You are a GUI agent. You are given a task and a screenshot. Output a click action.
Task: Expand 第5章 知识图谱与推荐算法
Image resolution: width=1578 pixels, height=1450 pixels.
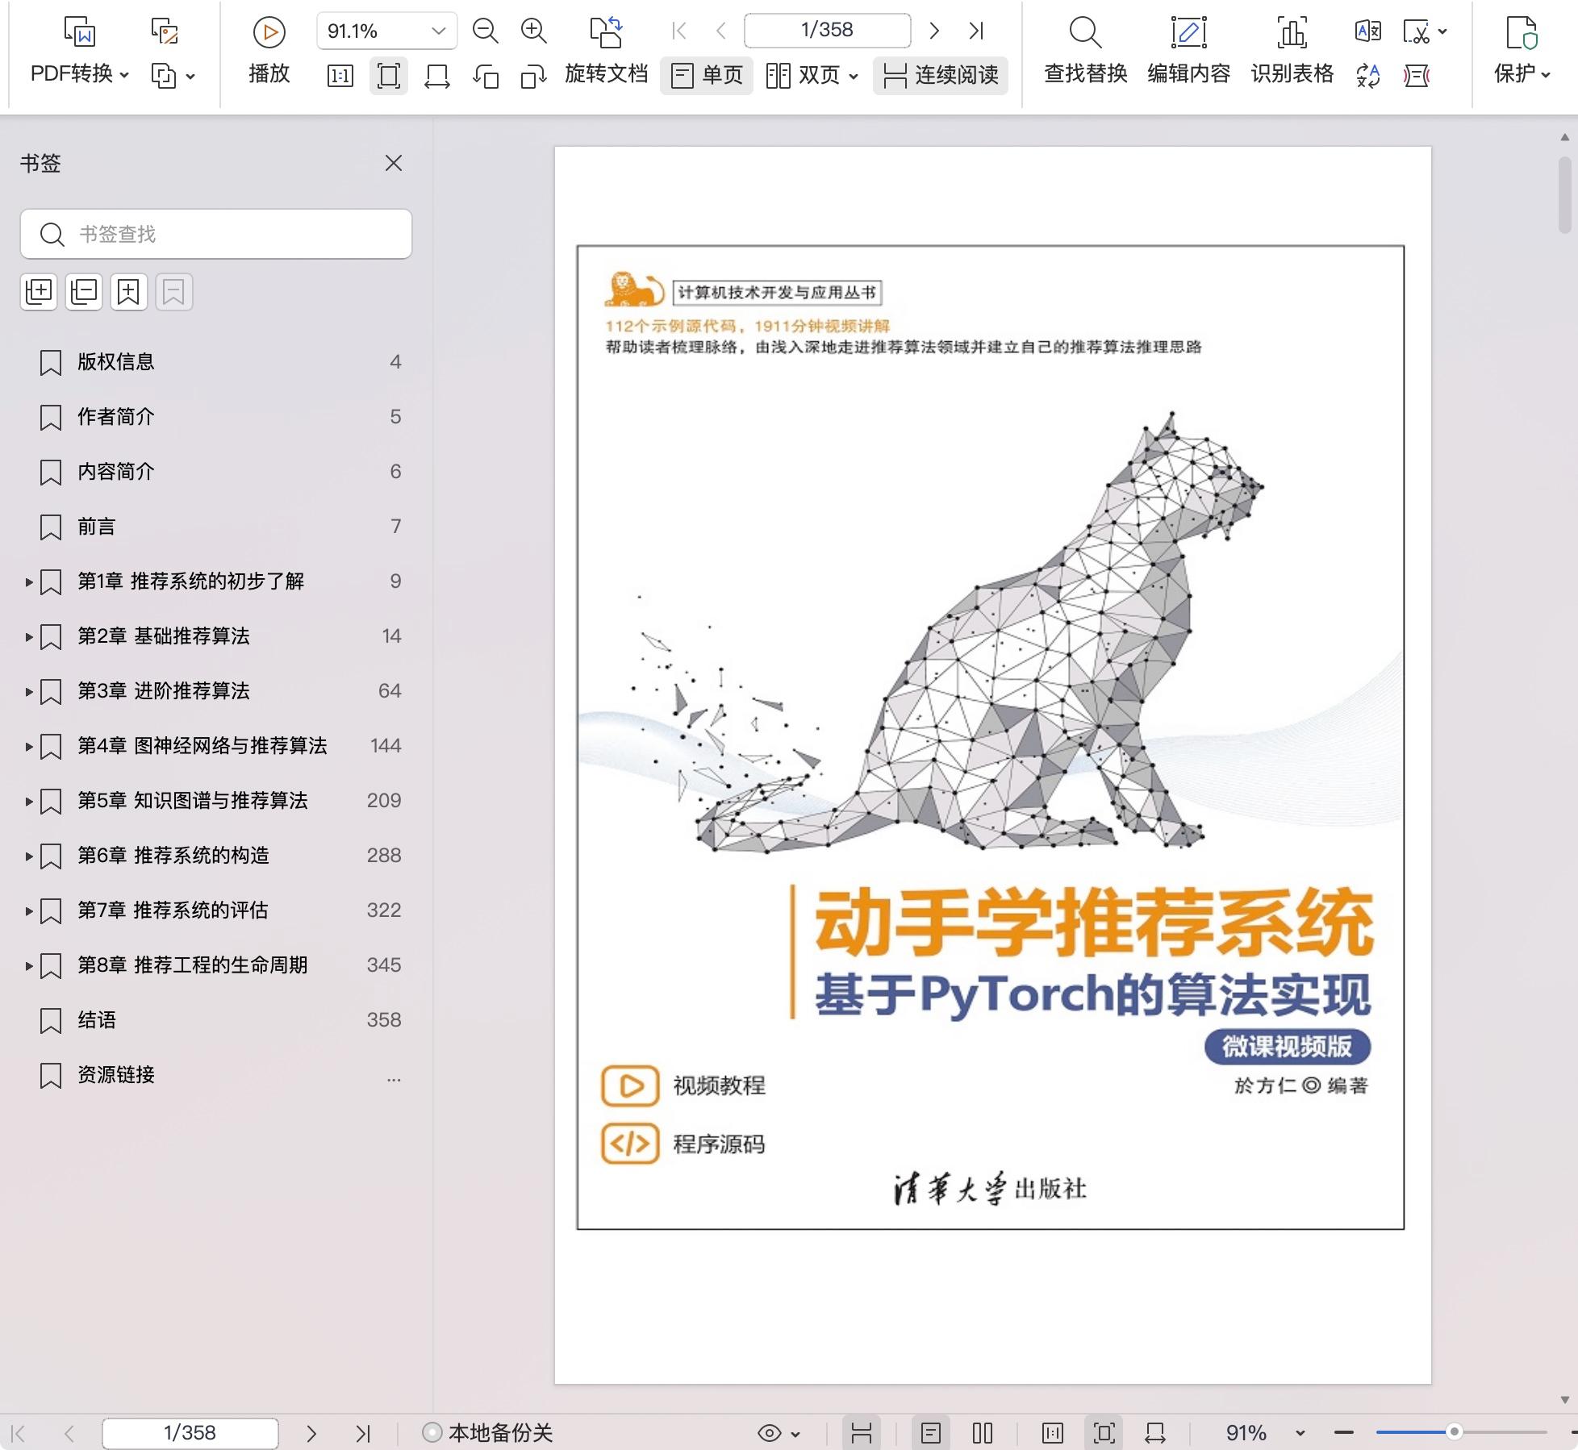click(x=29, y=802)
